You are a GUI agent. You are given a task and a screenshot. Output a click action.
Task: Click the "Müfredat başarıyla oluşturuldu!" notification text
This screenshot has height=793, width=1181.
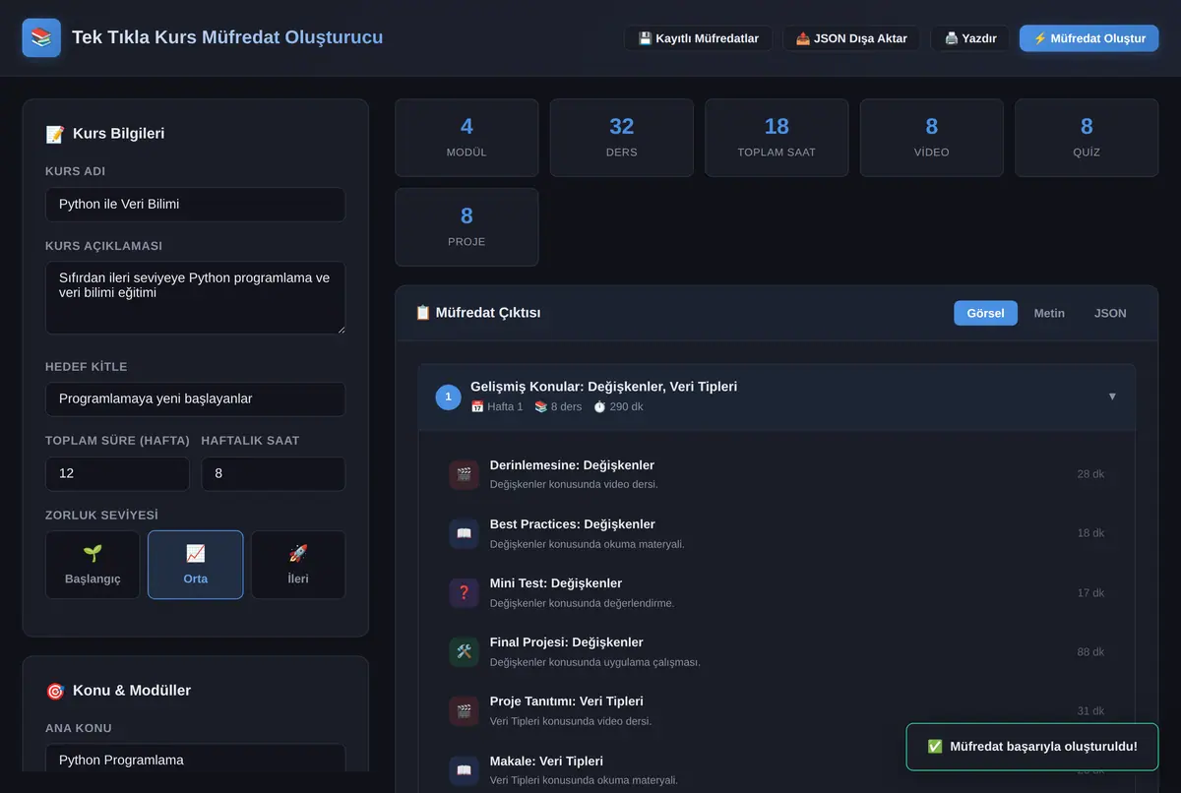(x=1044, y=747)
